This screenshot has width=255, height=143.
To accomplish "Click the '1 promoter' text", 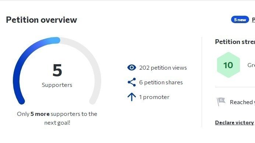I will [x=154, y=97].
